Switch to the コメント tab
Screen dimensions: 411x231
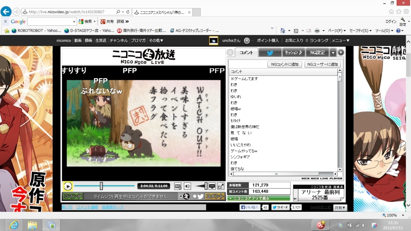pos(246,53)
